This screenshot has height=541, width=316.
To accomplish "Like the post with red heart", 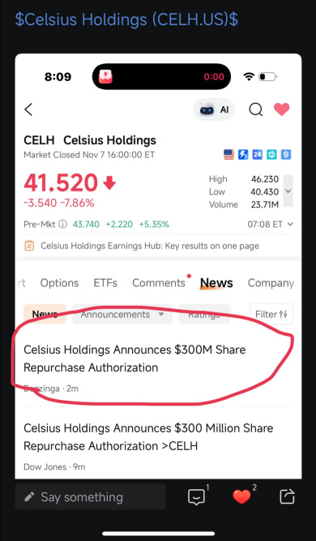I will pyautogui.click(x=241, y=497).
